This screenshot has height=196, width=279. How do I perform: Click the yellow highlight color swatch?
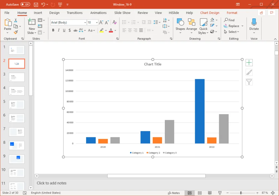tap(101, 32)
